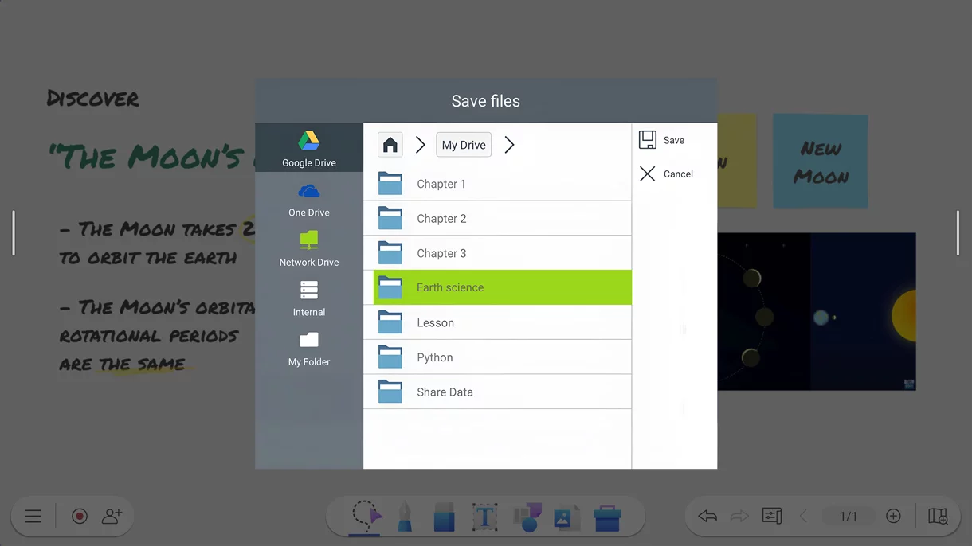Open My Folder location
972x546 pixels.
click(x=308, y=348)
